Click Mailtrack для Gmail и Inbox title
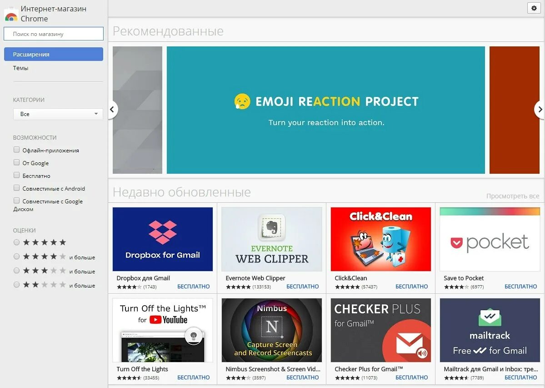This screenshot has width=545, height=388. tap(491, 369)
